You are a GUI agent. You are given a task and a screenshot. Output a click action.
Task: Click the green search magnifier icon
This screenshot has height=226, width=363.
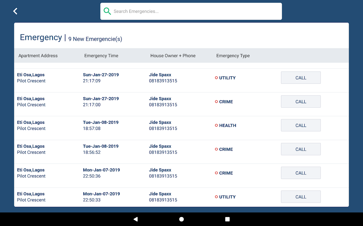(x=107, y=11)
